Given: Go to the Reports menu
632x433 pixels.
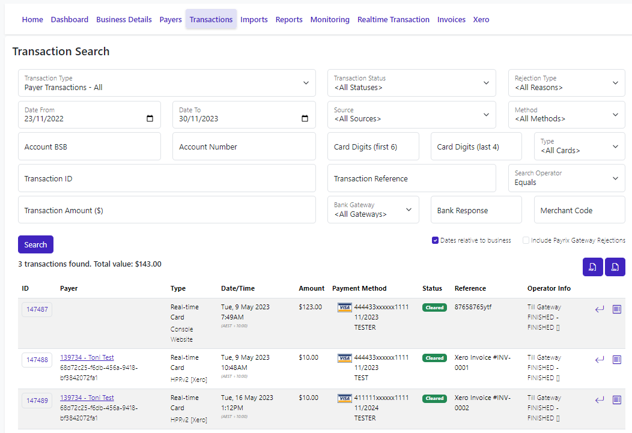Looking at the screenshot, I should coord(289,19).
